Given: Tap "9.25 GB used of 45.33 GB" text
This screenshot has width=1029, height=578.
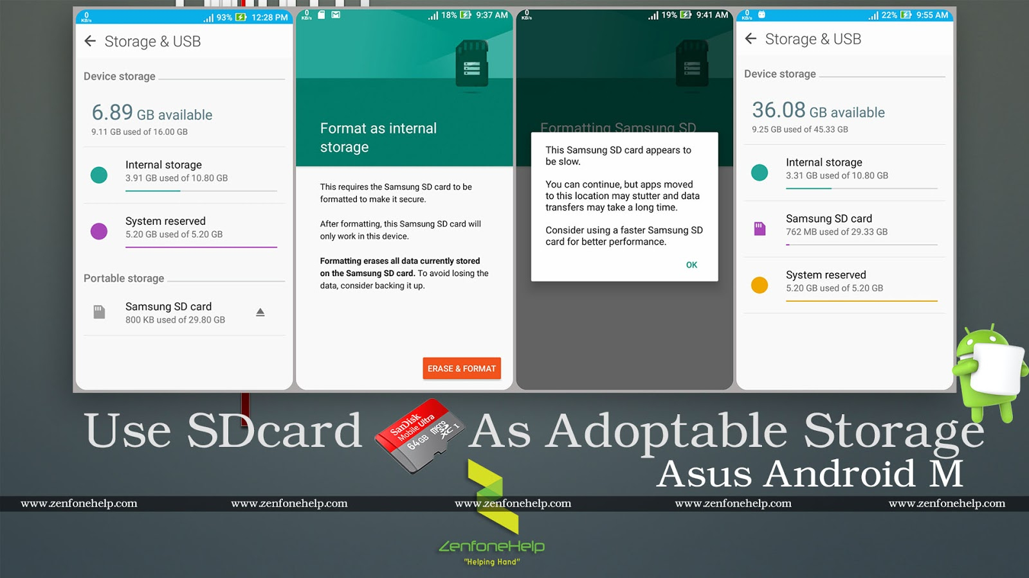Looking at the screenshot, I should (800, 129).
